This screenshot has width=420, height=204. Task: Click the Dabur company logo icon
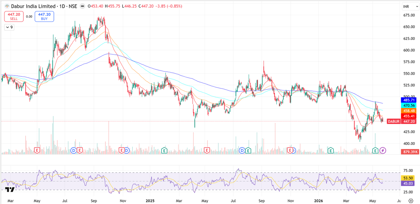pos(7,6)
